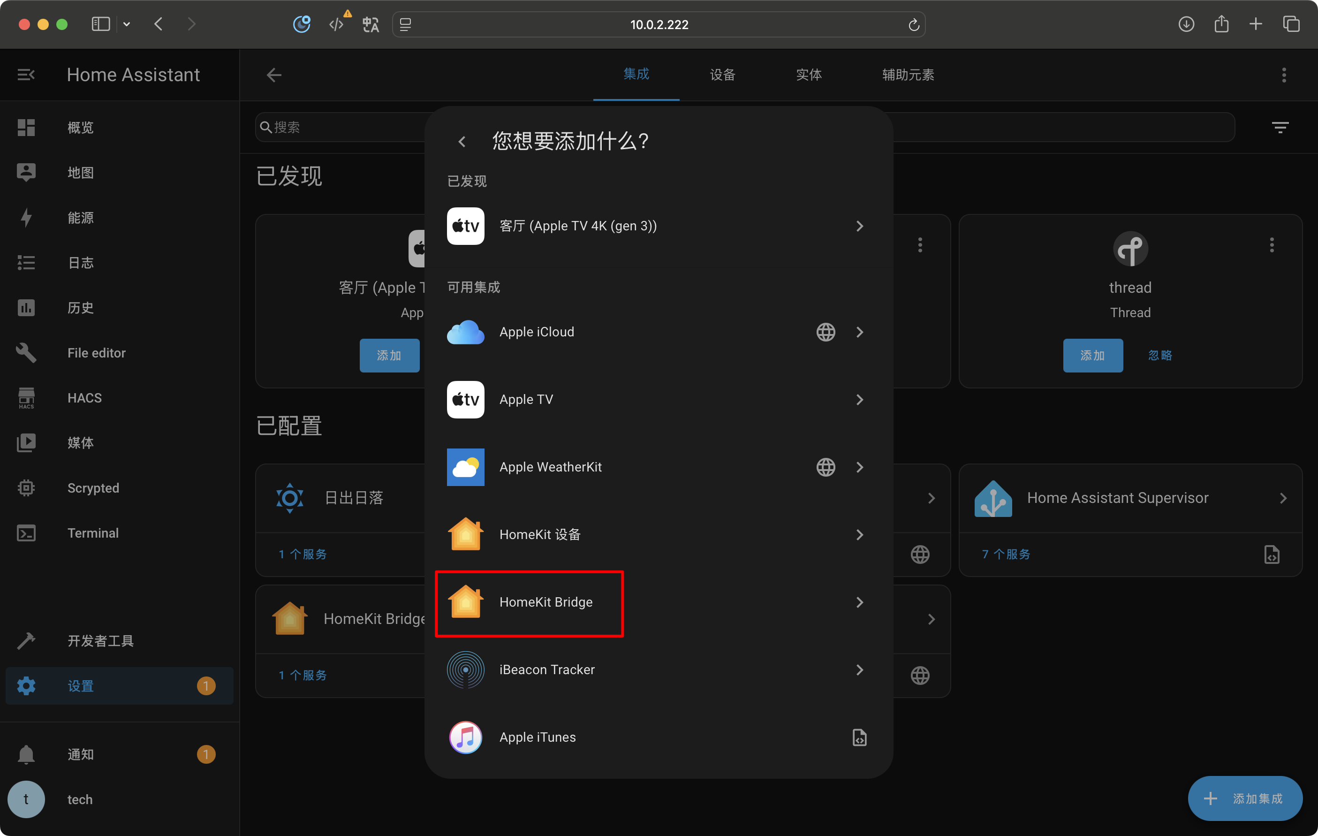This screenshot has width=1318, height=836.
Task: Open the 地图 map icon in sidebar
Action: tap(26, 173)
